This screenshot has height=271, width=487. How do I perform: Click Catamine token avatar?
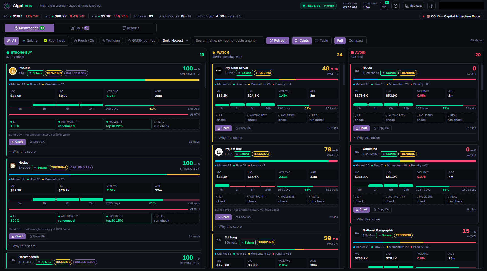(x=357, y=152)
